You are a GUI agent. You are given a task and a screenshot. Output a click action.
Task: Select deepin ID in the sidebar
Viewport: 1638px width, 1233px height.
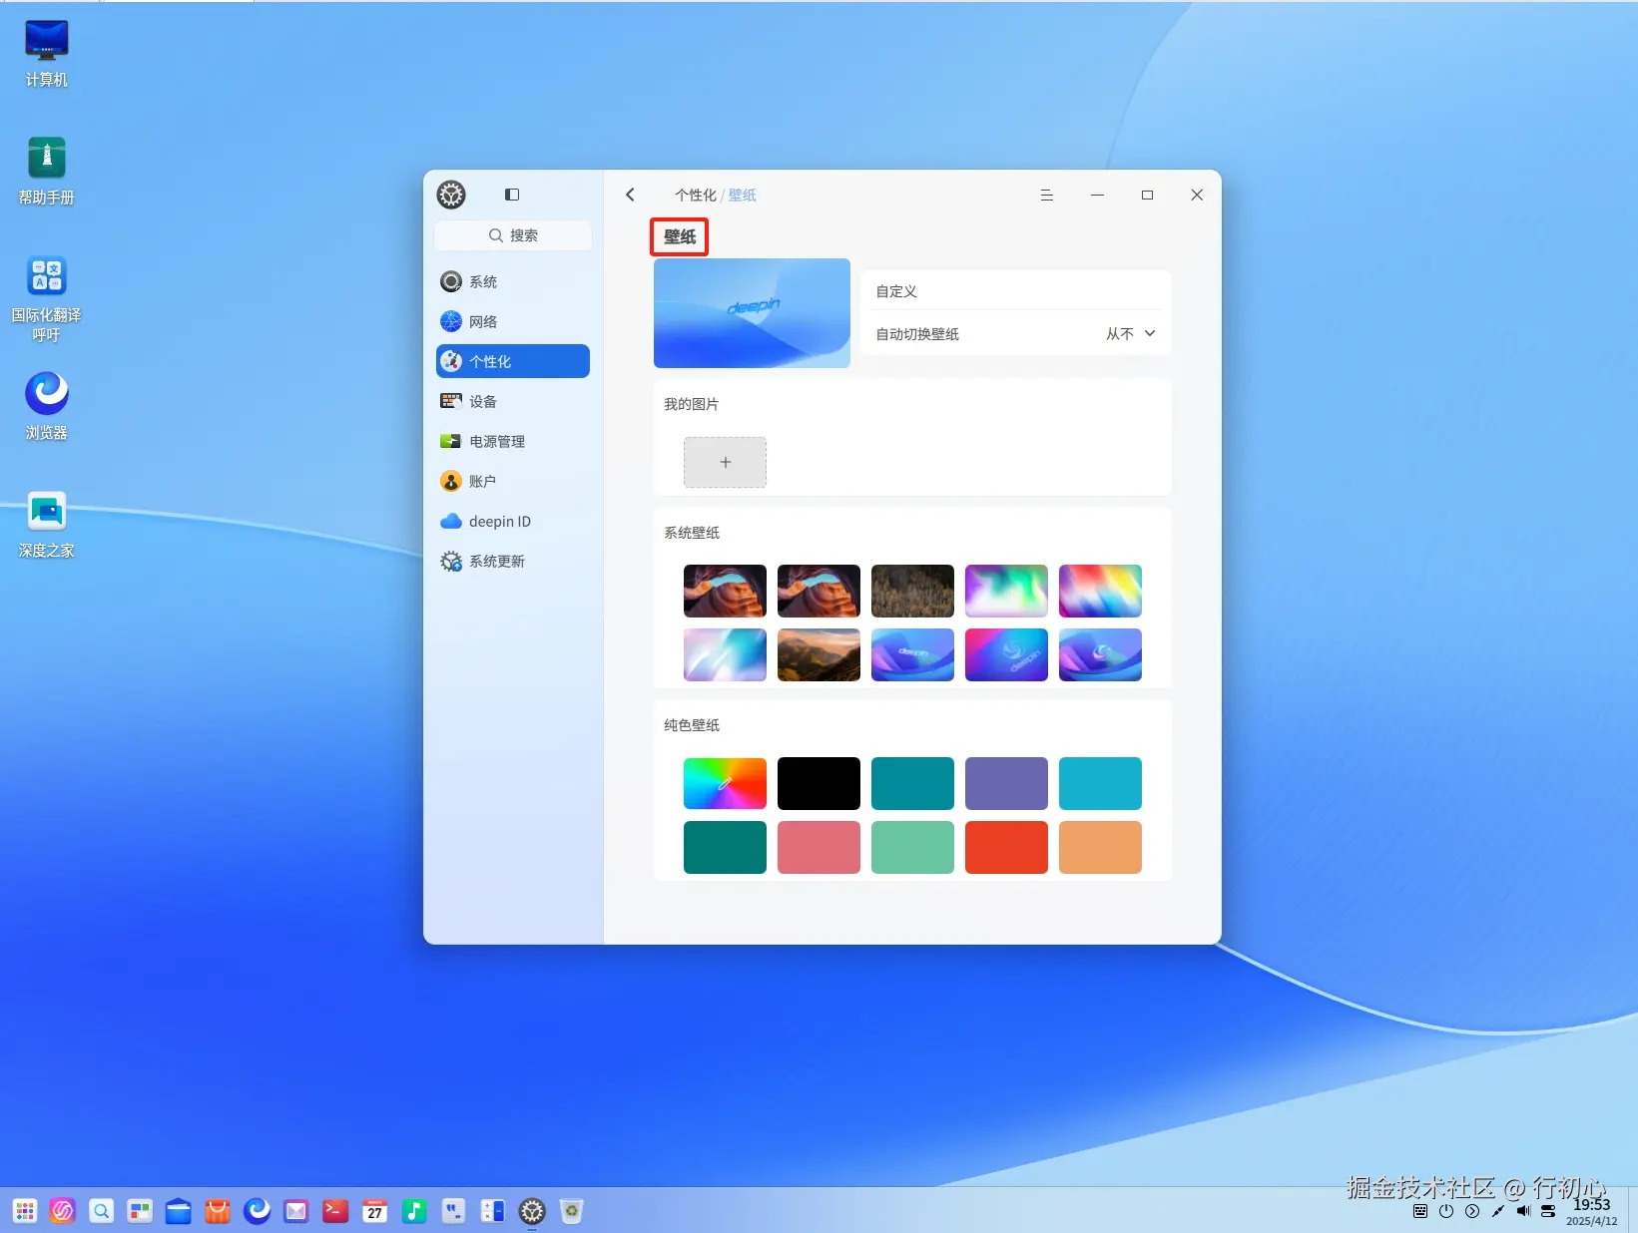coord(513,521)
